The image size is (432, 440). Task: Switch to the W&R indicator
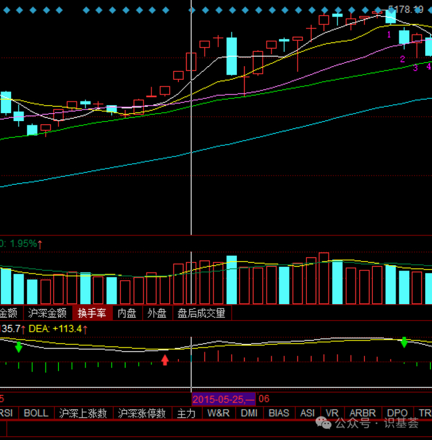218,413
